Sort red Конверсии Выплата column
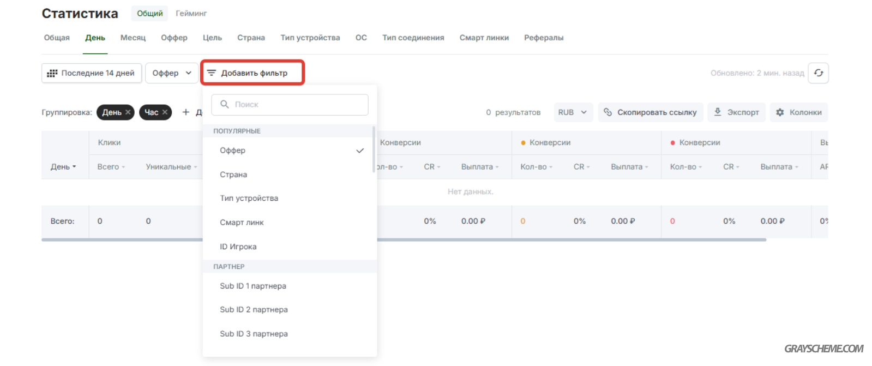 [x=779, y=167]
